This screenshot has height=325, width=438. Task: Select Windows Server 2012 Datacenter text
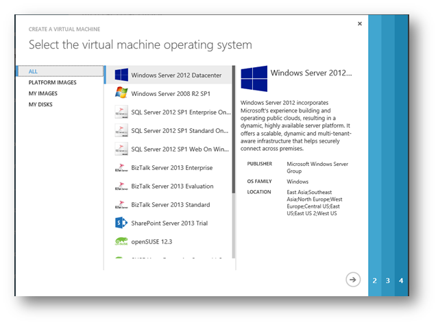coord(176,75)
